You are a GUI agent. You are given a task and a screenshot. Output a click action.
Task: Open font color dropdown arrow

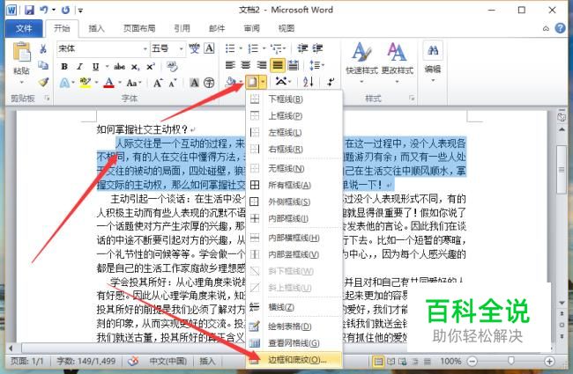pos(120,83)
